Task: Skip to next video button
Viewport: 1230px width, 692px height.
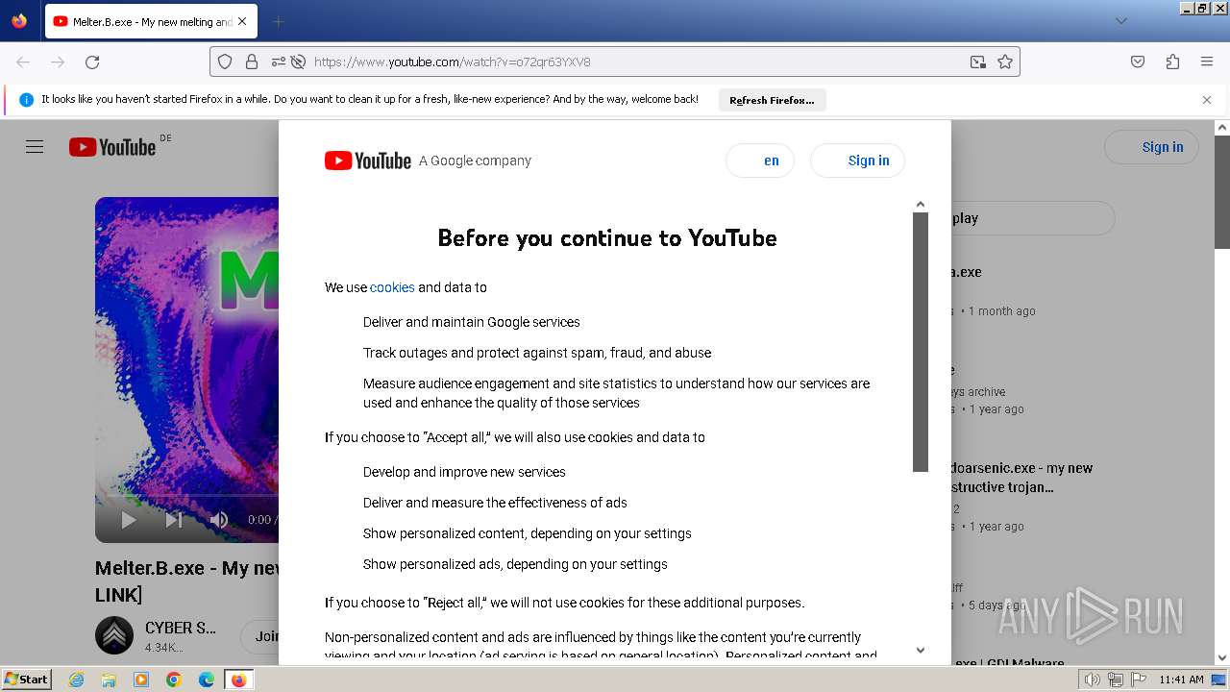Action: click(174, 520)
